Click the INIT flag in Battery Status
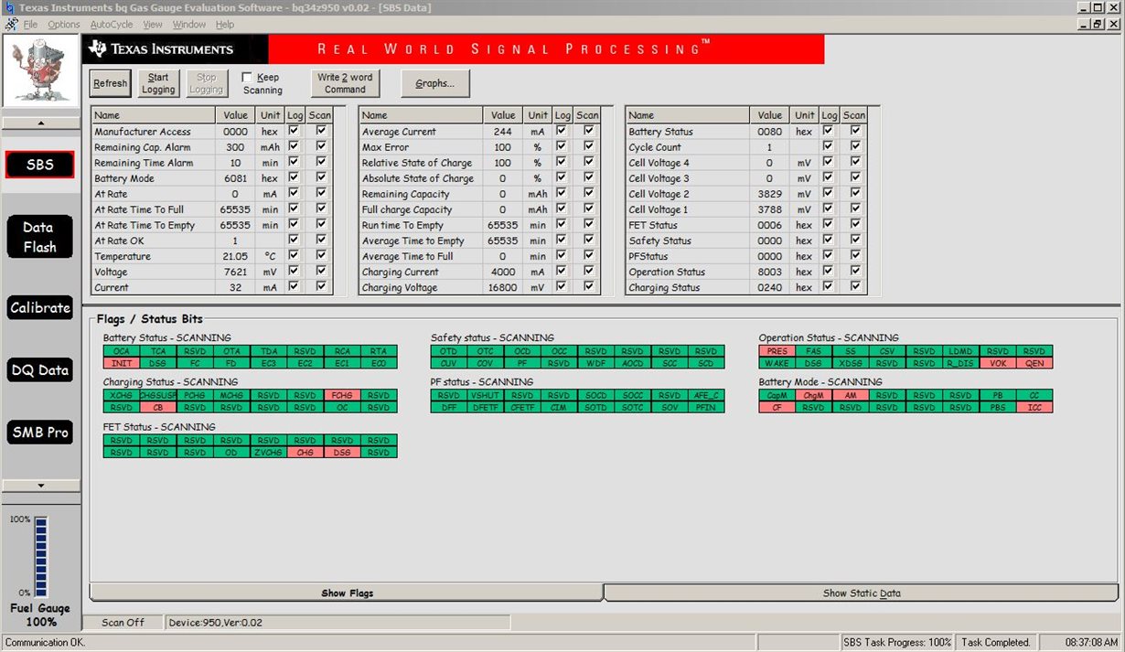This screenshot has width=1125, height=652. point(122,363)
